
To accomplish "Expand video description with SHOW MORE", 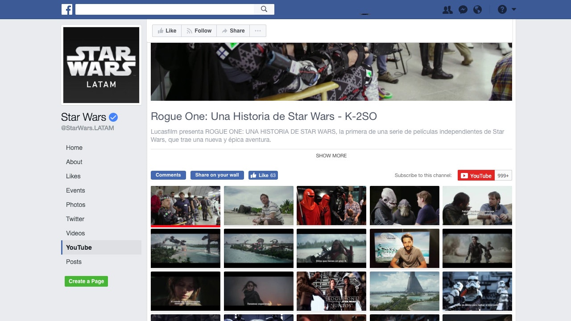I will (331, 156).
